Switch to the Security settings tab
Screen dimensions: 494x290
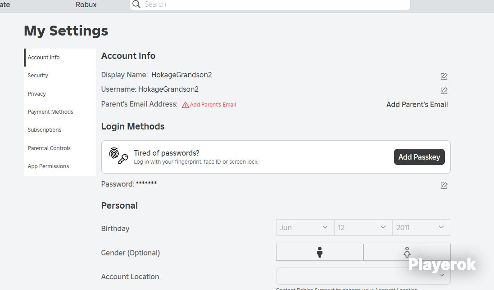coord(60,76)
